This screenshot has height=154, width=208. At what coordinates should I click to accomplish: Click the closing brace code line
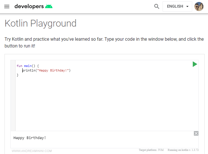pos(17,75)
